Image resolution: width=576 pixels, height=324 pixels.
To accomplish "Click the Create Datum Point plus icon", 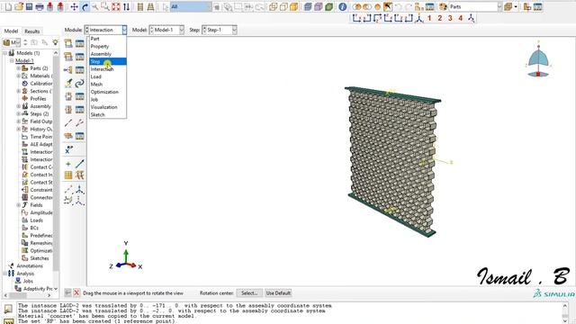I will click(x=68, y=164).
